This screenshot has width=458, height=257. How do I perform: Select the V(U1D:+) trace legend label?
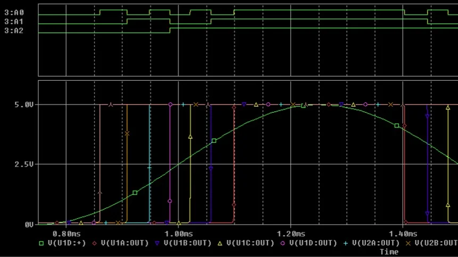click(x=67, y=243)
